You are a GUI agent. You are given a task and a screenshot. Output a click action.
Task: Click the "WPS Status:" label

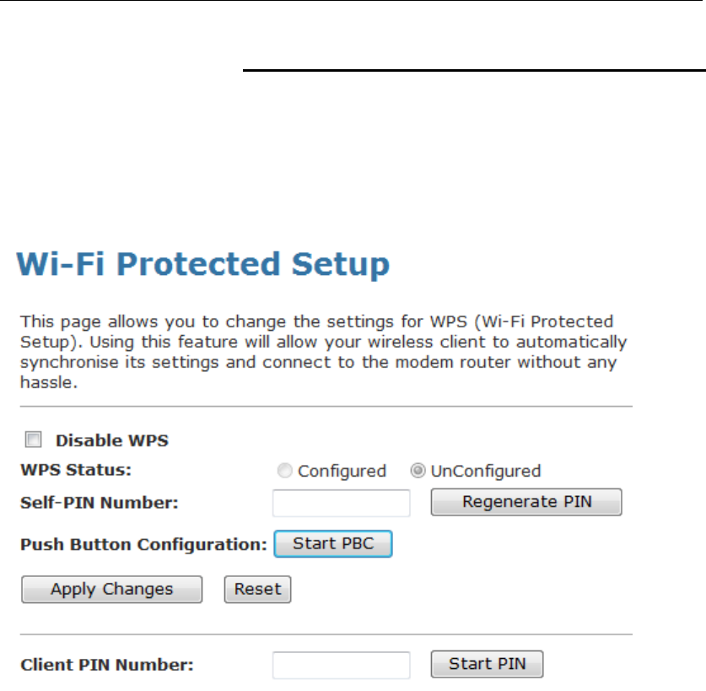point(76,470)
